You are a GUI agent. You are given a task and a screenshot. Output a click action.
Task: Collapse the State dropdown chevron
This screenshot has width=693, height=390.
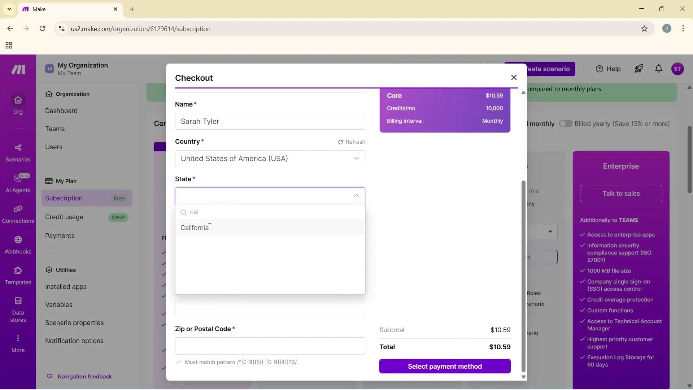(x=357, y=196)
